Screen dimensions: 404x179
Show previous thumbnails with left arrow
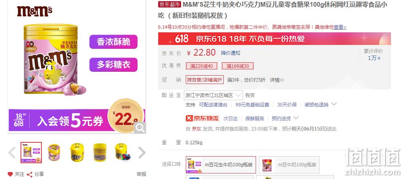(12, 152)
